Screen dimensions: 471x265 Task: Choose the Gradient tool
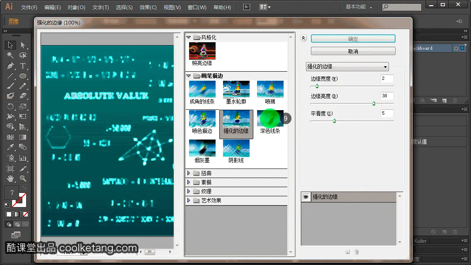pos(23,137)
